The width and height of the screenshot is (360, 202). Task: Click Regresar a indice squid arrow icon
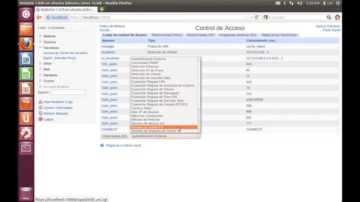[x=102, y=145]
